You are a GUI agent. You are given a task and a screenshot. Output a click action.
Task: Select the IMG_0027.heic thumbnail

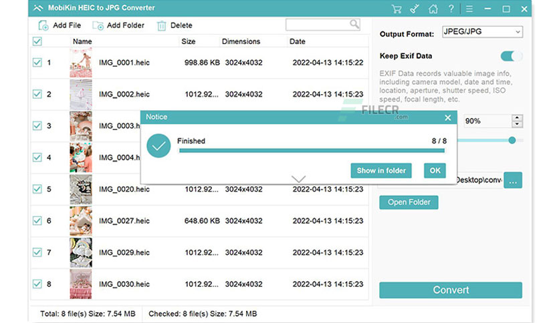(80, 221)
